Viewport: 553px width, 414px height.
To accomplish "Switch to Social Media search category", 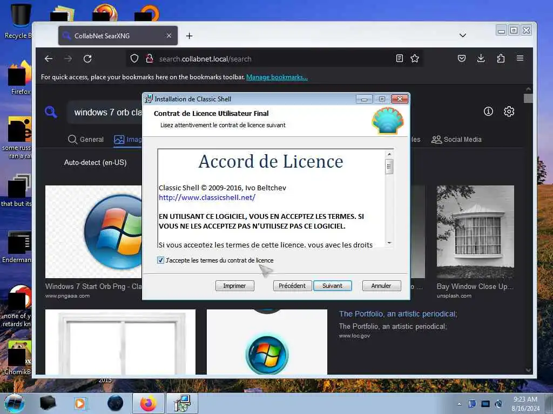I will [x=456, y=140].
